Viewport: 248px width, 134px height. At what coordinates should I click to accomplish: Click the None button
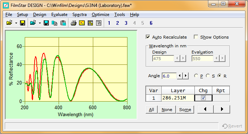coord(167,110)
